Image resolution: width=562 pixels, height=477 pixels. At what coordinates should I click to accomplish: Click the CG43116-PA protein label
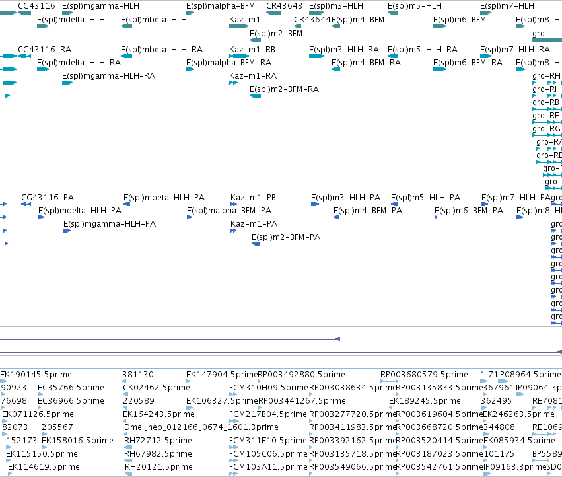point(48,198)
